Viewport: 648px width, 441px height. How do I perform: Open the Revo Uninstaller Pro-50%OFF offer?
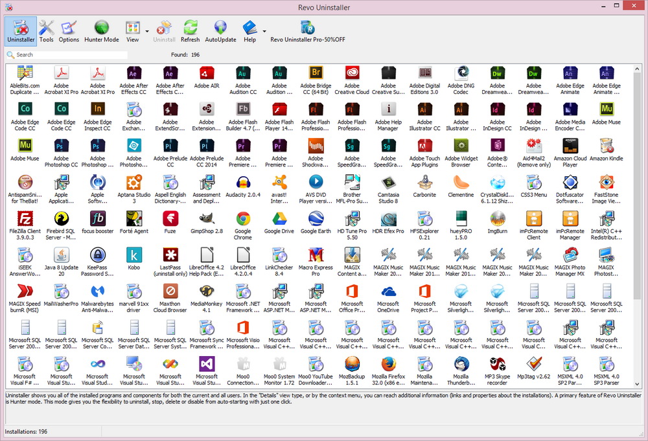(307, 31)
